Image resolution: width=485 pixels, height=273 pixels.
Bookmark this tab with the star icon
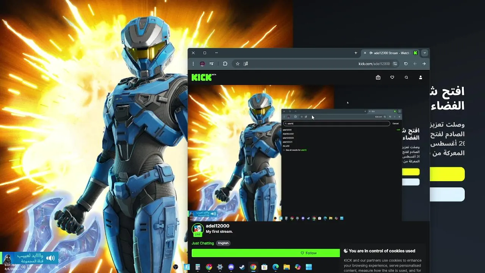[238, 64]
